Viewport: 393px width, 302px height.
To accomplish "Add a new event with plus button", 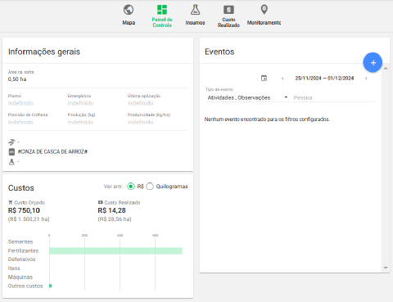I will [x=373, y=62].
